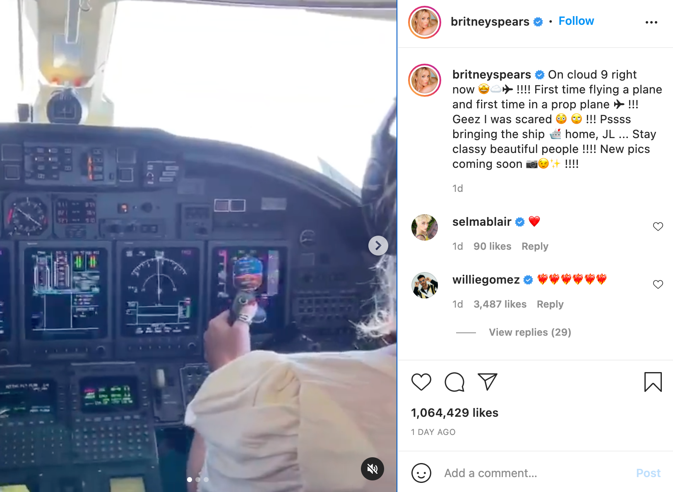
Task: Open britneyspears profile picture in header
Action: 425,22
